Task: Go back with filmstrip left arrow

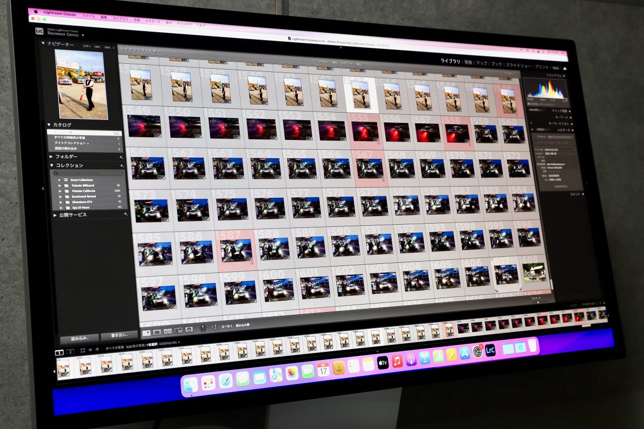Action: click(x=90, y=350)
